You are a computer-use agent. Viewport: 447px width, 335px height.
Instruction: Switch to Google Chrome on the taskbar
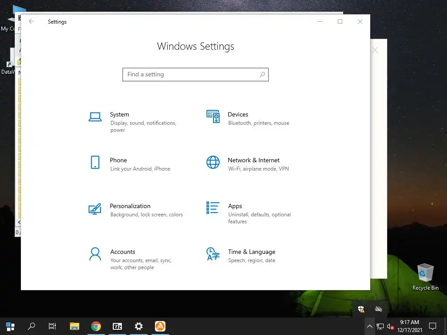96,326
